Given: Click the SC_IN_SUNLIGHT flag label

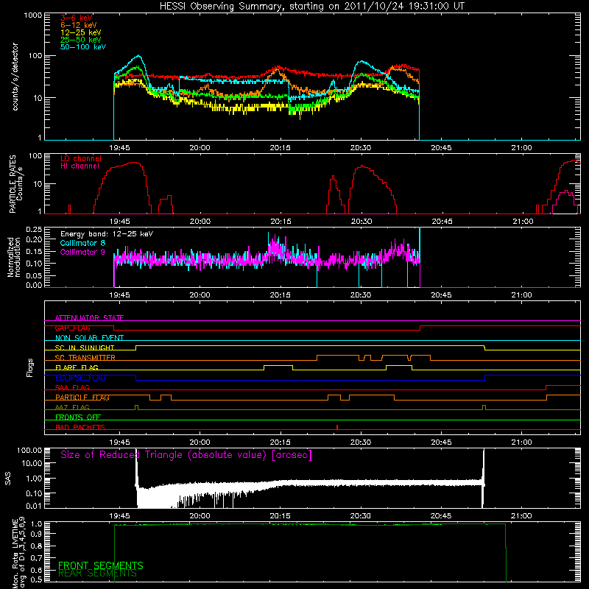Looking at the screenshot, I should pos(85,348).
